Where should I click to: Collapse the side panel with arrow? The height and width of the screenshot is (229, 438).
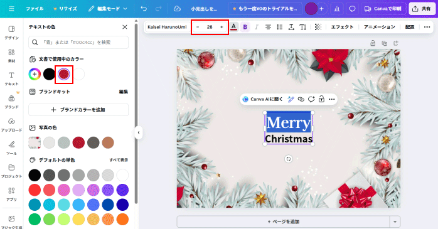click(x=139, y=132)
